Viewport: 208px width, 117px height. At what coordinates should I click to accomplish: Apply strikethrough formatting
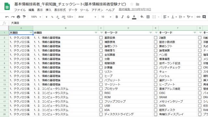pyautogui.click(x=128, y=17)
